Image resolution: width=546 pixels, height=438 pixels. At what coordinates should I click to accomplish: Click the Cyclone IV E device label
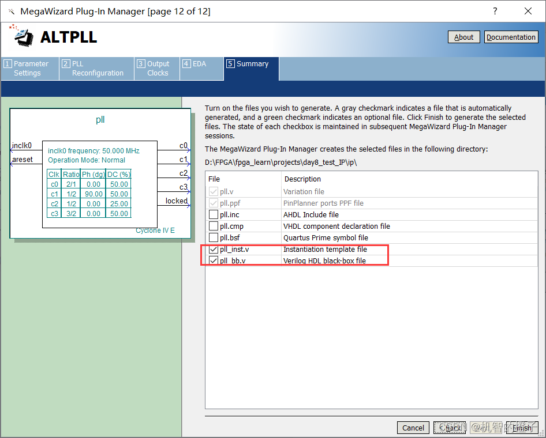[155, 231]
